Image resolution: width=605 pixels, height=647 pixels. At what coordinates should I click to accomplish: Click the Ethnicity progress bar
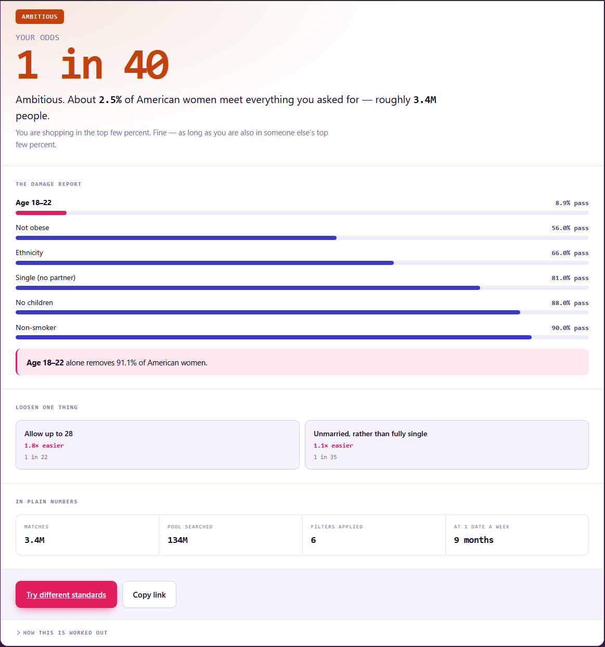[x=302, y=263]
